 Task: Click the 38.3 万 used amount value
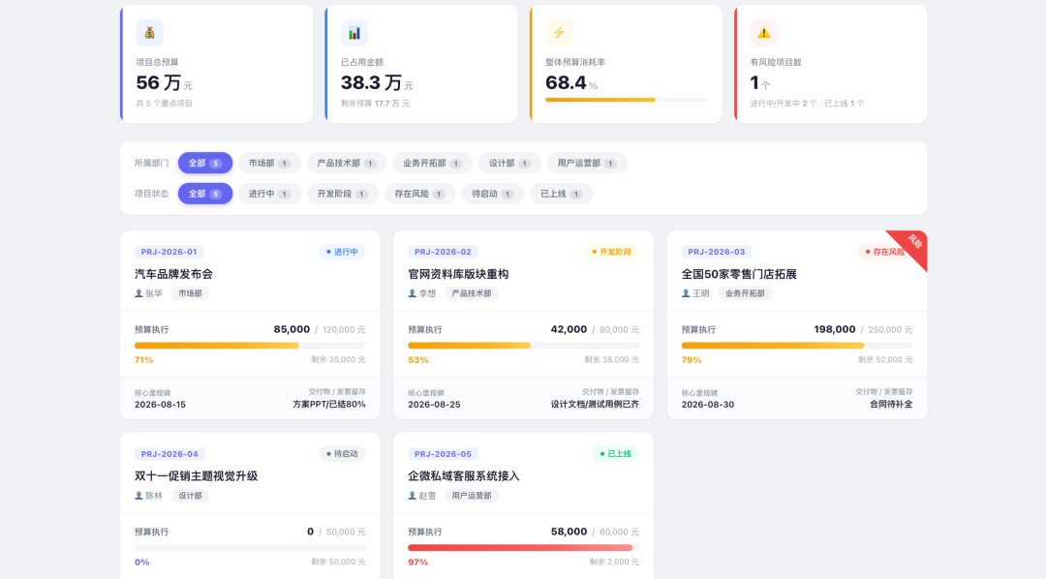click(x=372, y=82)
